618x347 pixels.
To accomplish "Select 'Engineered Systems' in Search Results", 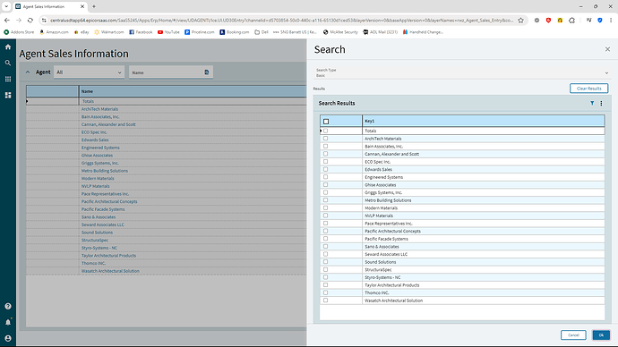I will click(x=383, y=177).
